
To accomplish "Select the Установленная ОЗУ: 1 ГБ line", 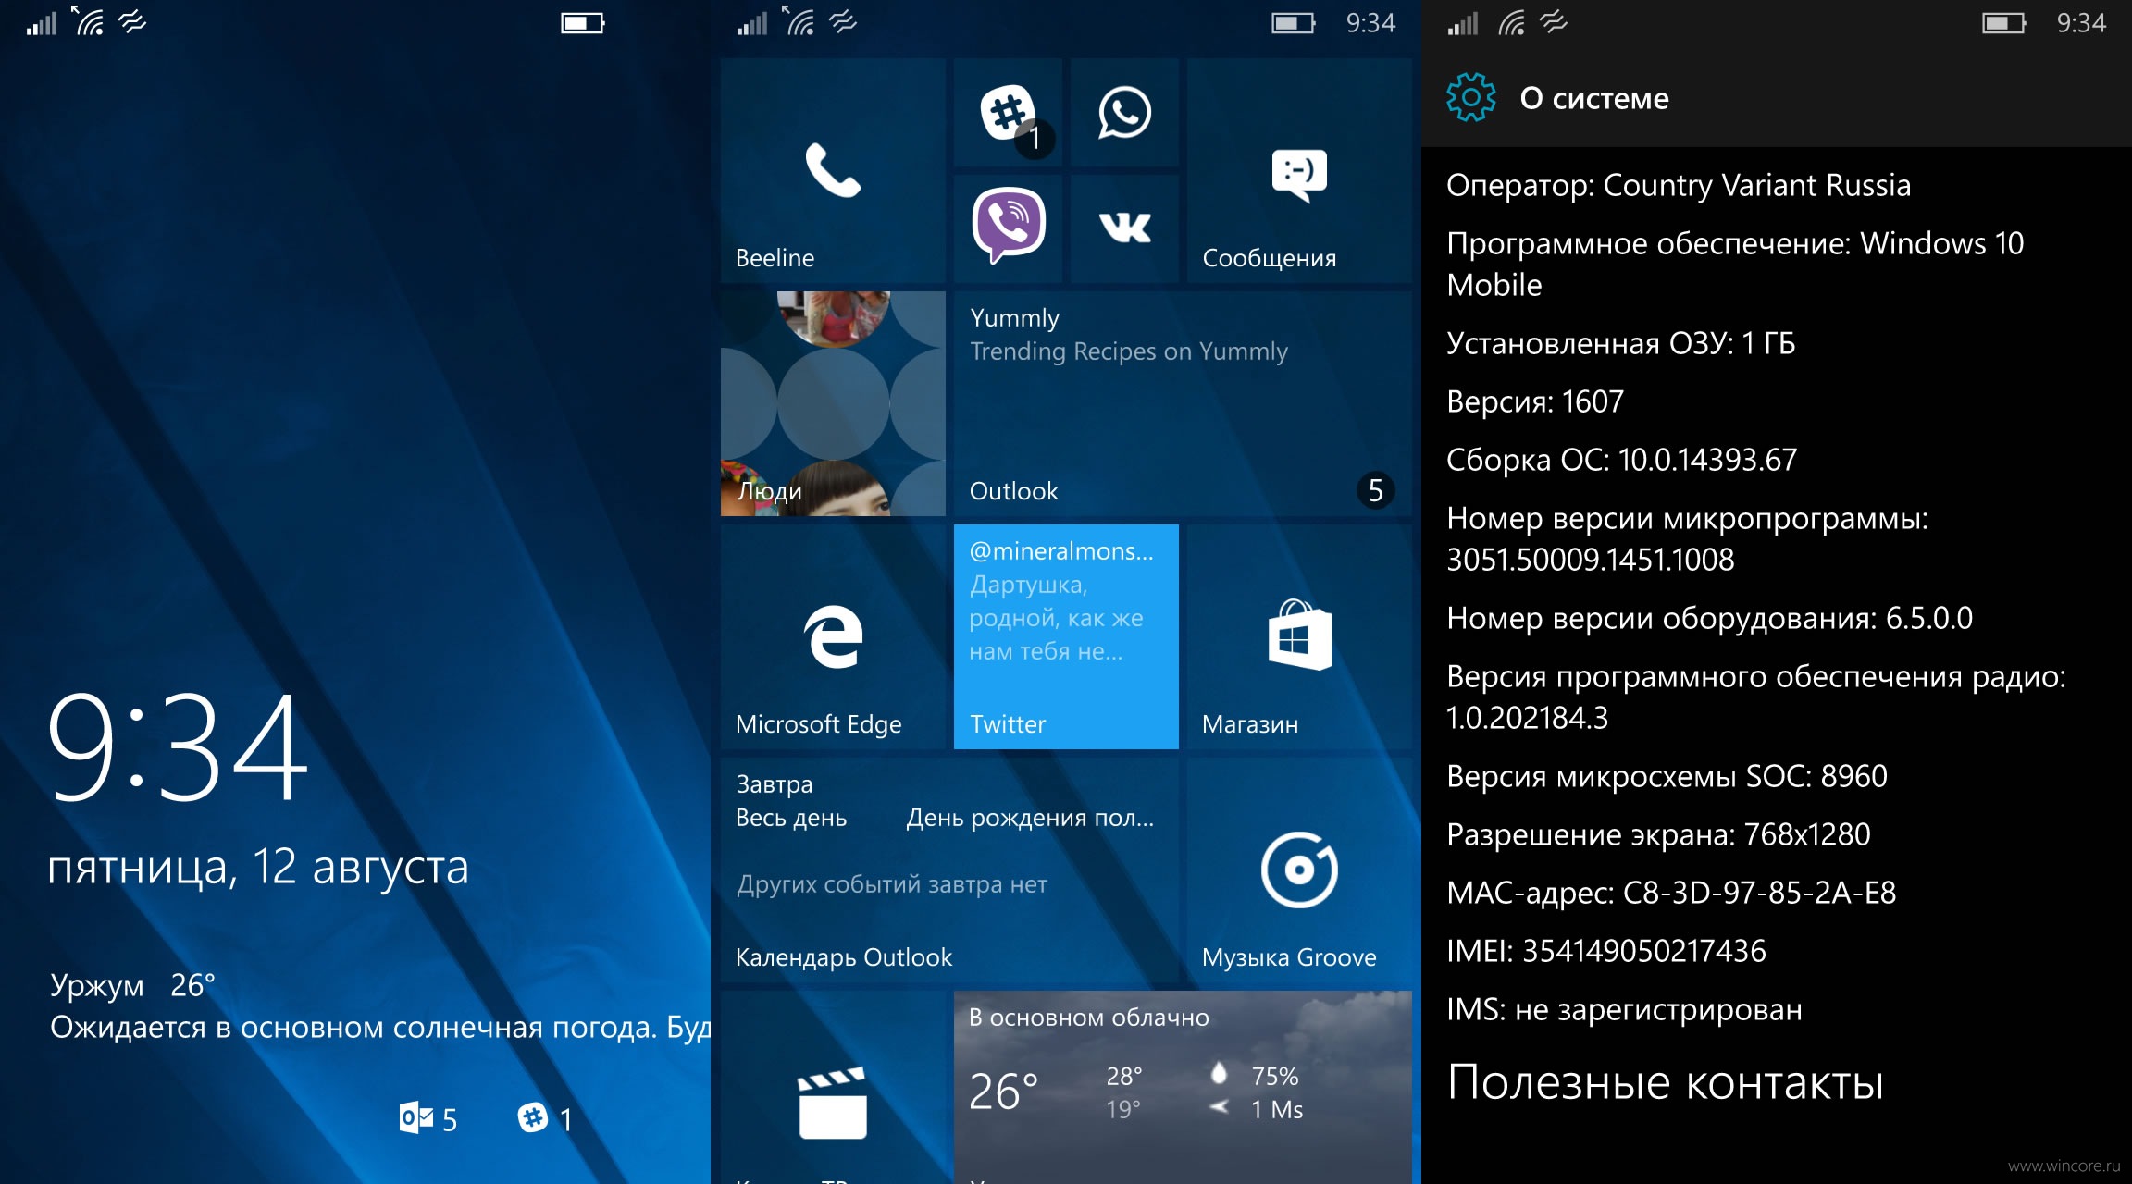I will [x=1621, y=343].
